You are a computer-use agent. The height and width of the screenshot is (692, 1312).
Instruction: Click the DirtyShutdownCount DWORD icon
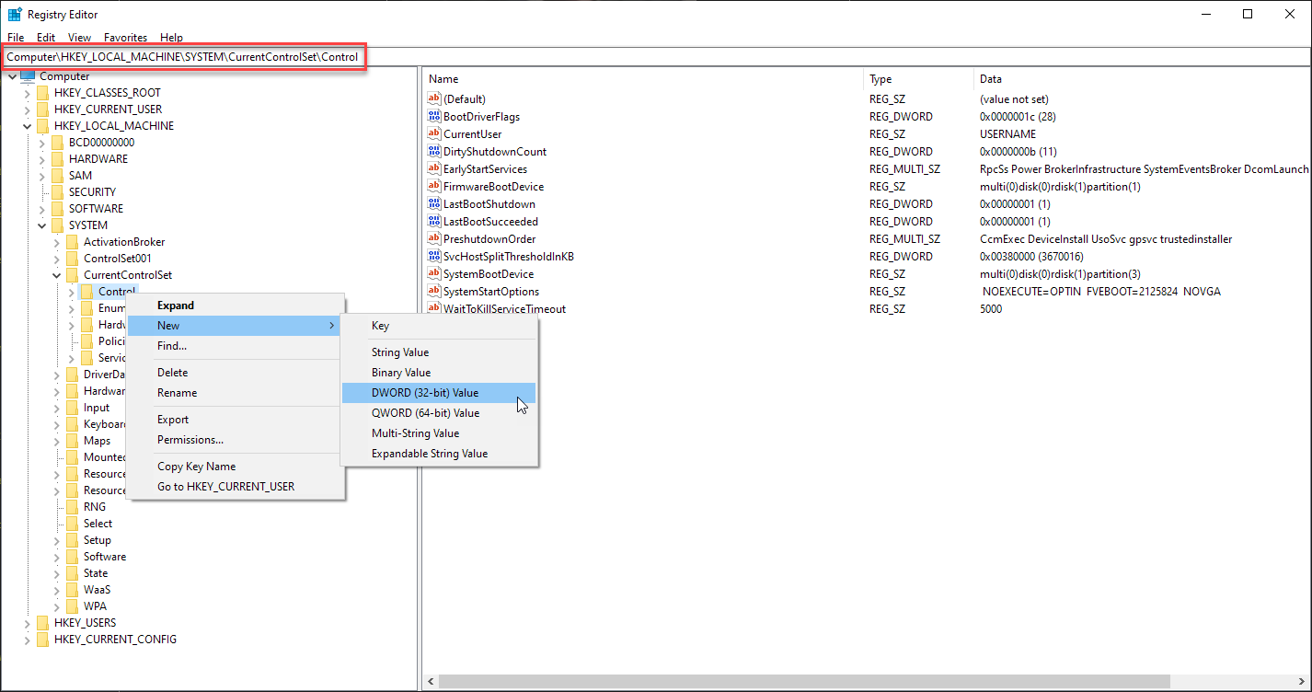coord(435,151)
